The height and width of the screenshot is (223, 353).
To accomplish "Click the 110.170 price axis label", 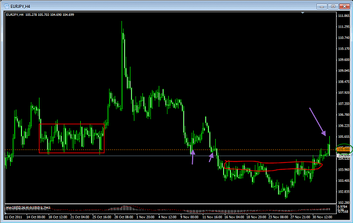I will (x=344, y=49).
